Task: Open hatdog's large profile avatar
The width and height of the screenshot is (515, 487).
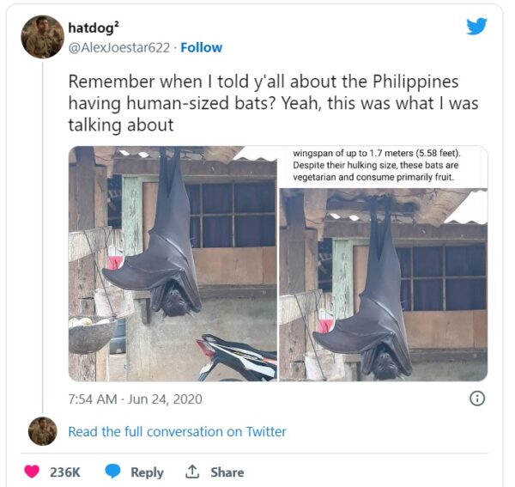Action: [x=42, y=36]
